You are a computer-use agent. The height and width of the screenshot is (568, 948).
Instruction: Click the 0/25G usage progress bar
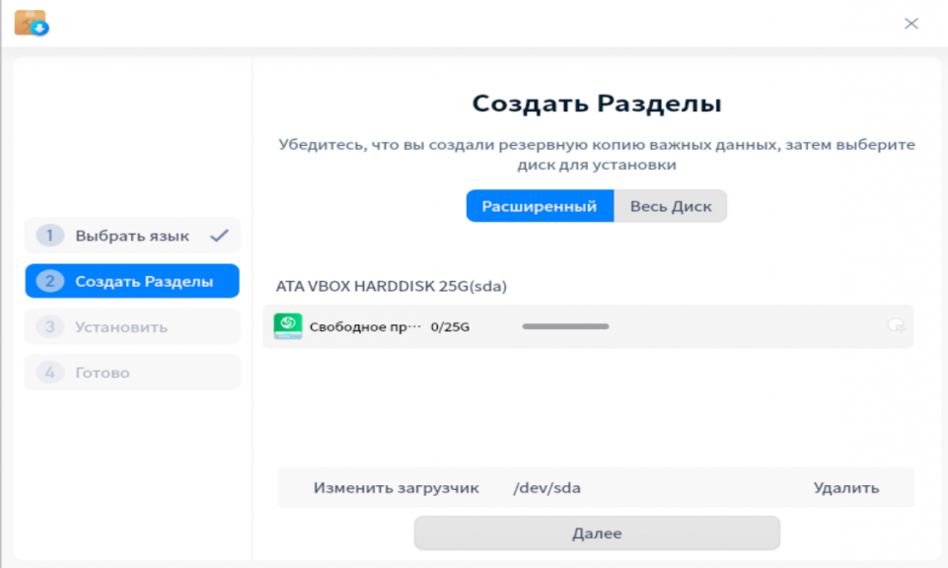click(x=564, y=325)
